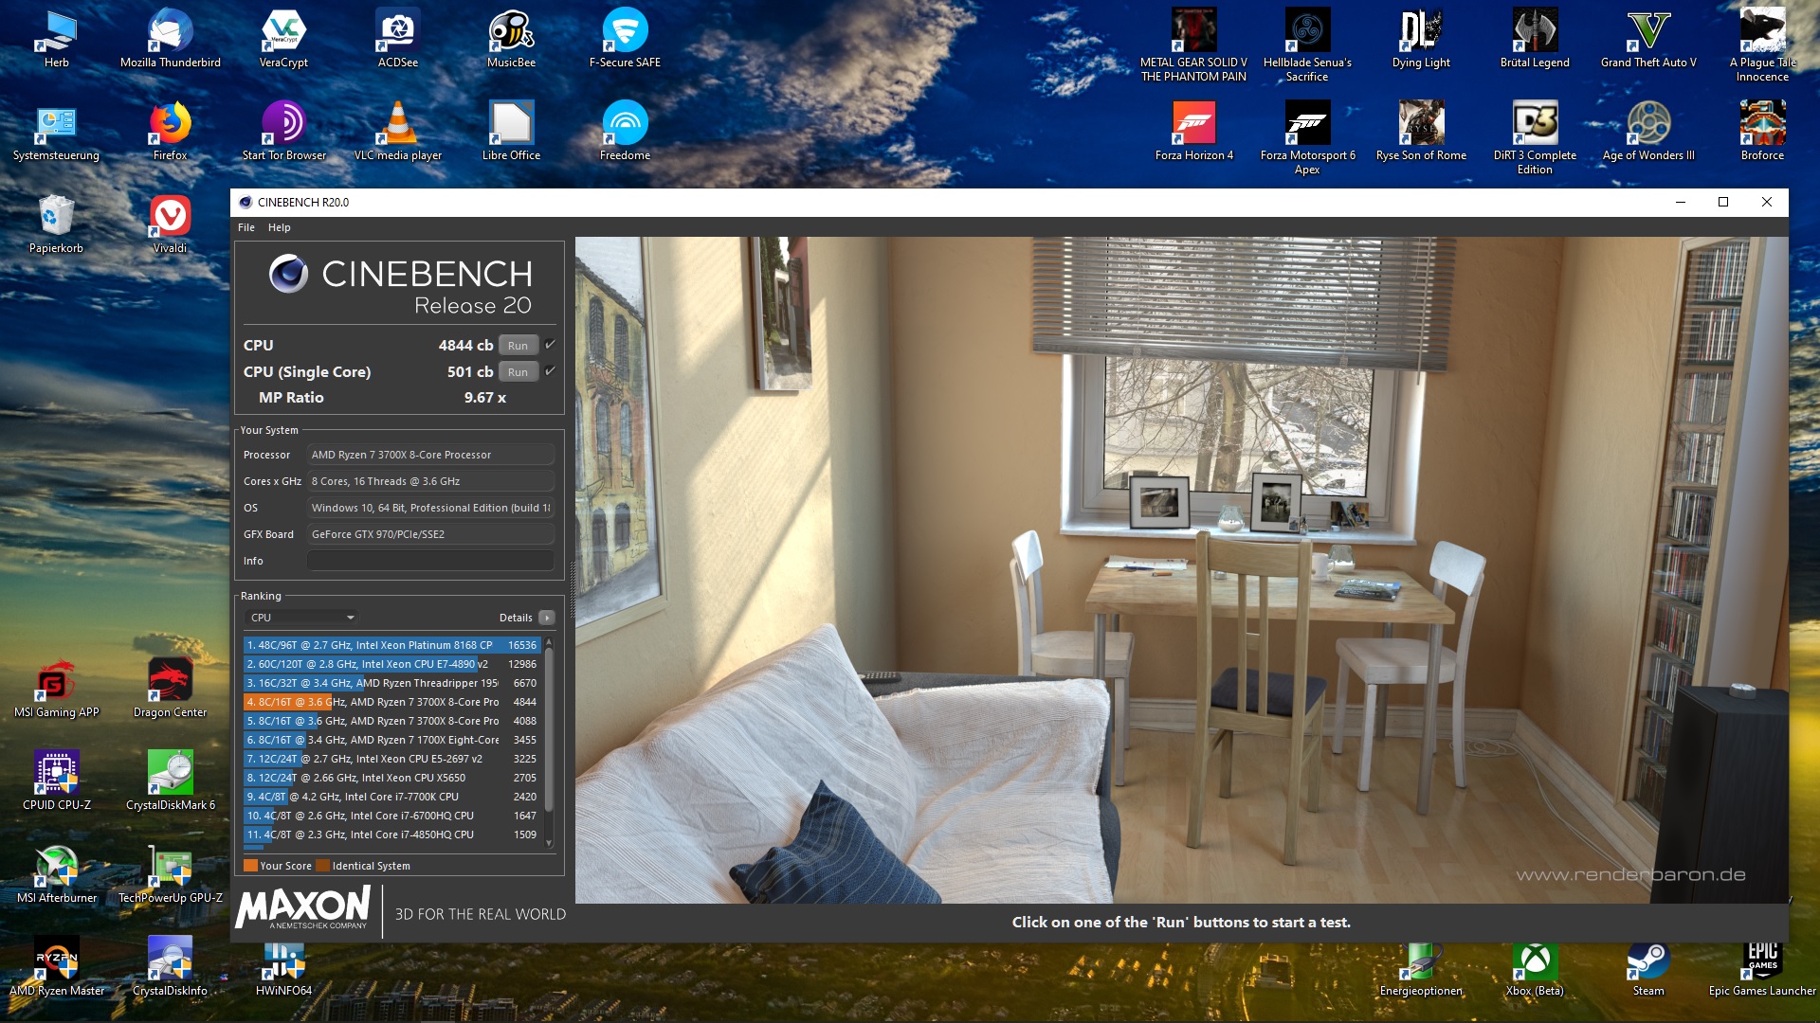Viewport: 1820px width, 1023px height.
Task: Select the Broforce game icon
Action: coord(1762,131)
